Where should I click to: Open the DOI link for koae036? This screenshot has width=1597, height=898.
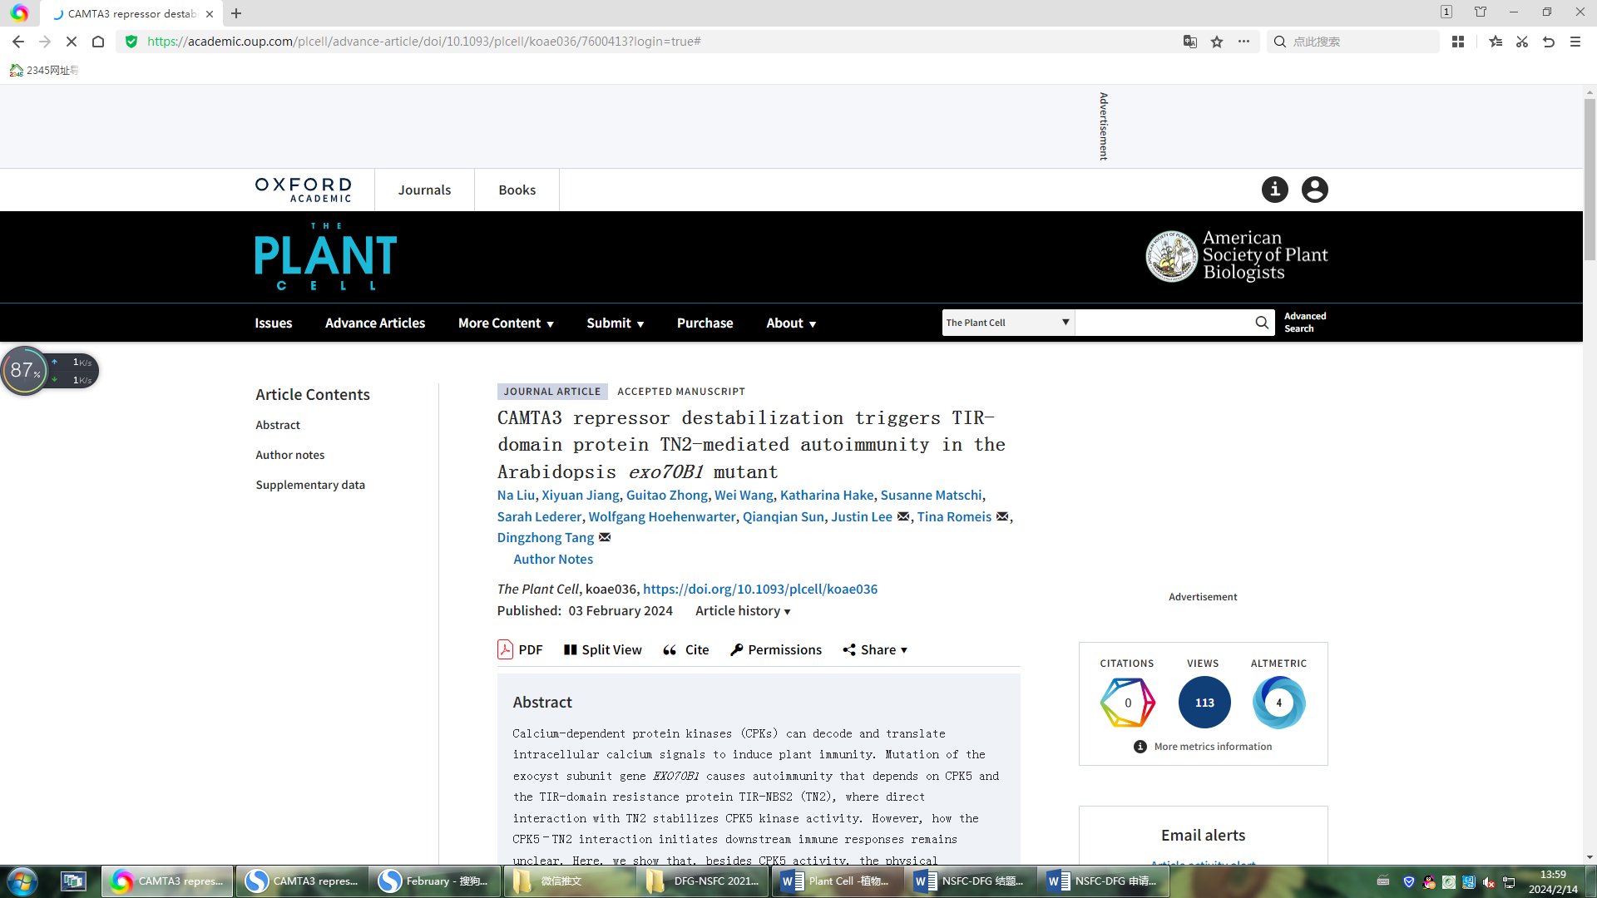point(759,589)
